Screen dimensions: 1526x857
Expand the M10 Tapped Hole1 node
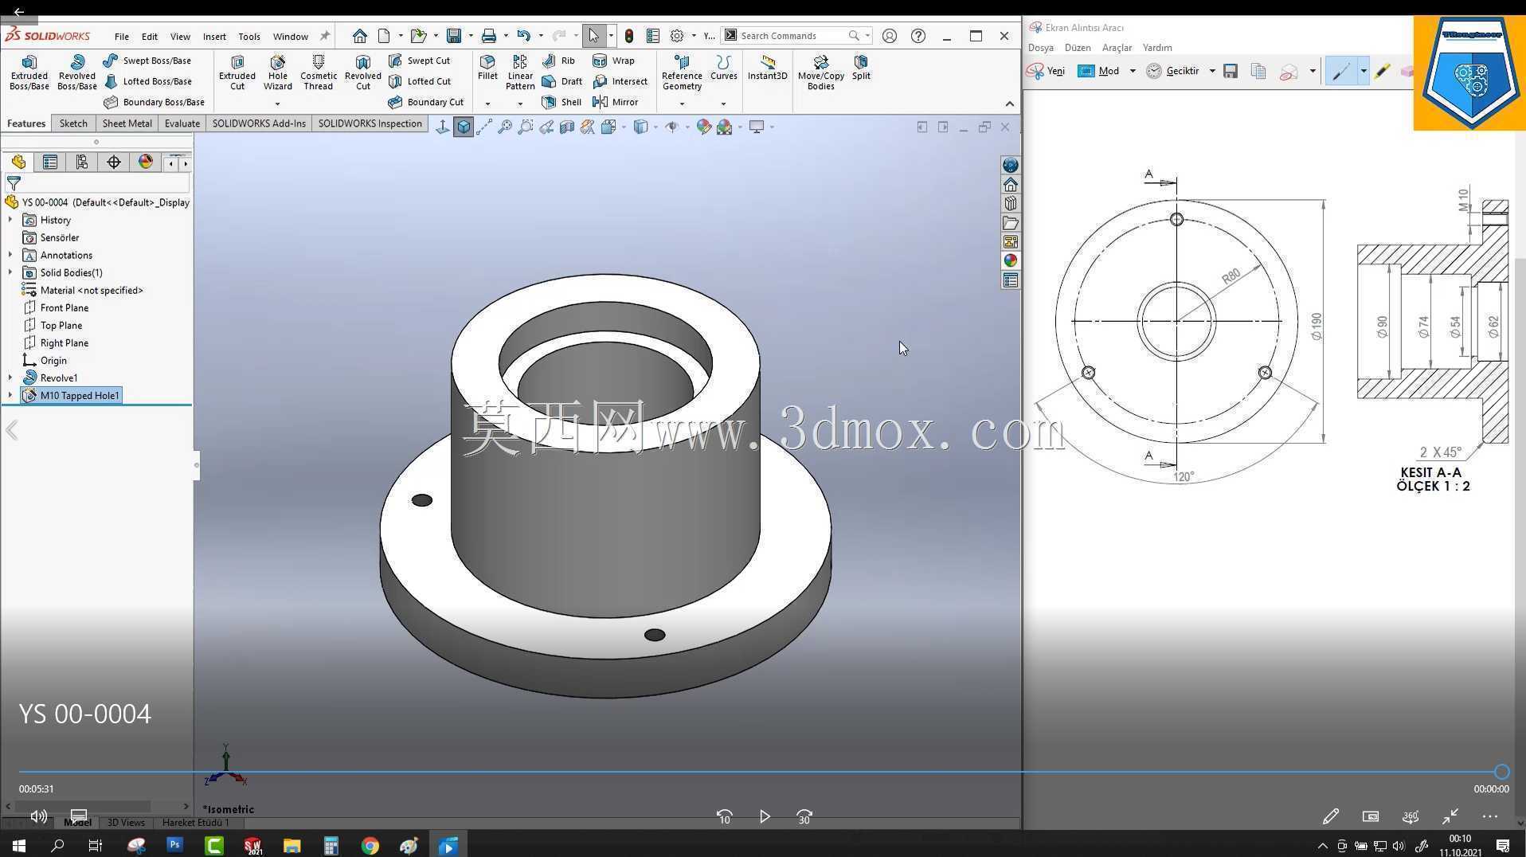point(10,395)
